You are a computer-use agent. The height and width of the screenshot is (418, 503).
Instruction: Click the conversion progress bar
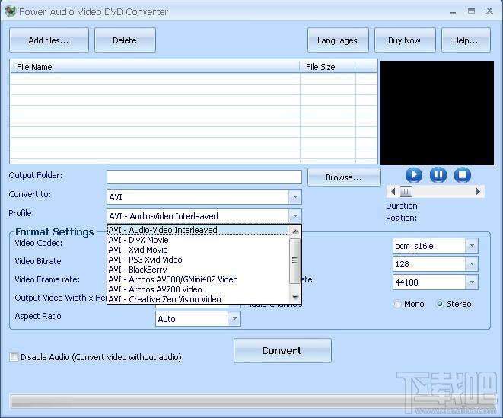(x=253, y=401)
